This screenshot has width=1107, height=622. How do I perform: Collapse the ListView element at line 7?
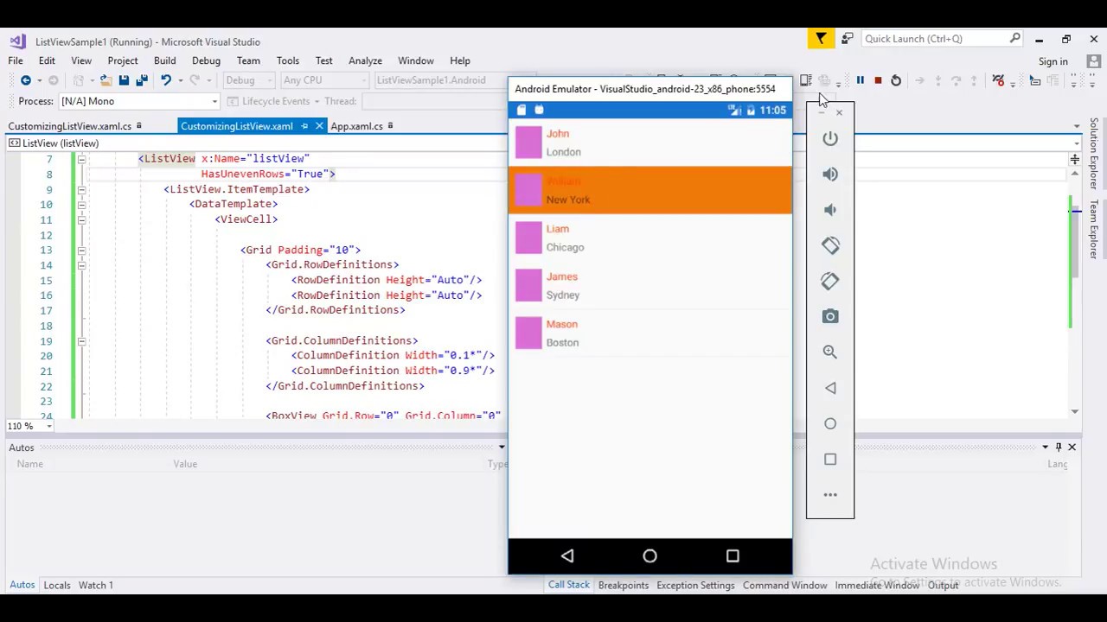pos(81,159)
